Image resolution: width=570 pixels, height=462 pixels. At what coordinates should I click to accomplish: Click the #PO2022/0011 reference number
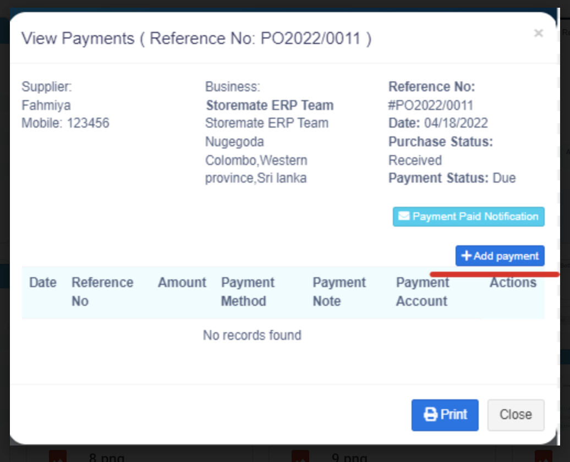coord(431,106)
